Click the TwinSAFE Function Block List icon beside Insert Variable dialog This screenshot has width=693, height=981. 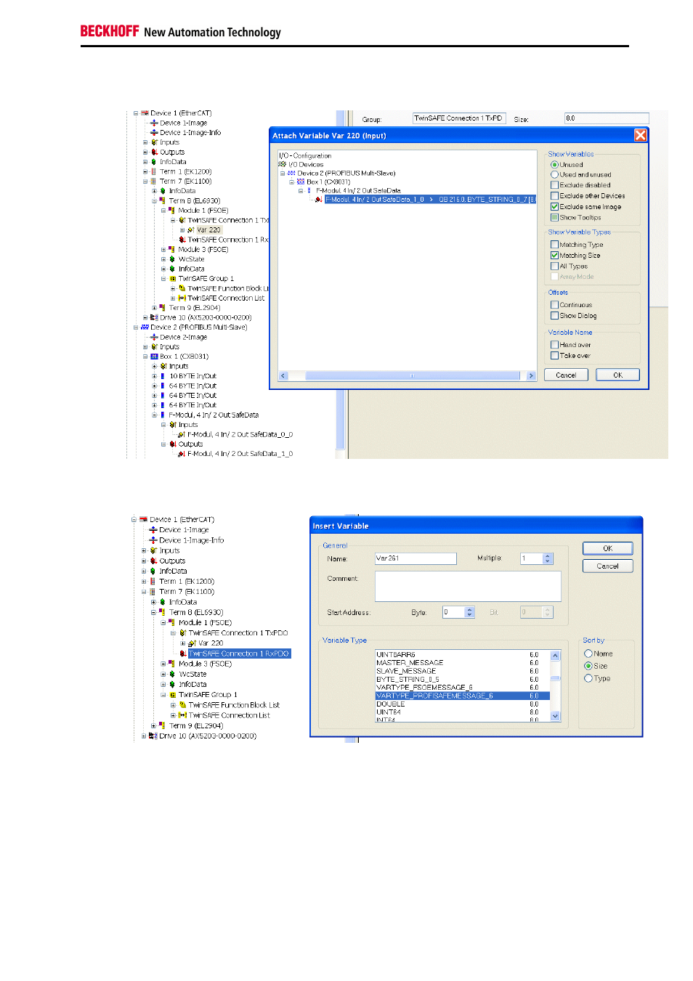click(x=183, y=705)
